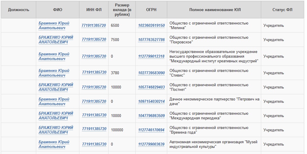
Task: Click founder name link in the "Времена года" row
Action: click(56, 130)
